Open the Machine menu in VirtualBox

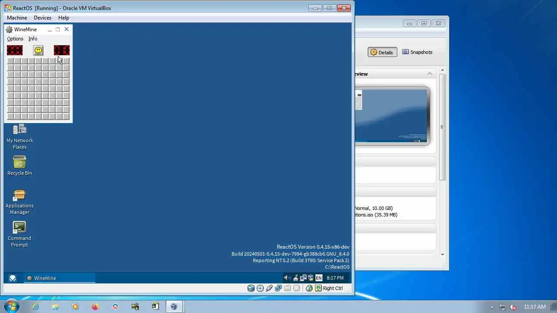17,18
